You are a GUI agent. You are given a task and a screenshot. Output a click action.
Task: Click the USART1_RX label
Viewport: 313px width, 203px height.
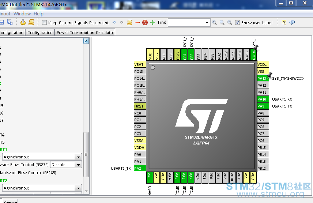(x=282, y=99)
